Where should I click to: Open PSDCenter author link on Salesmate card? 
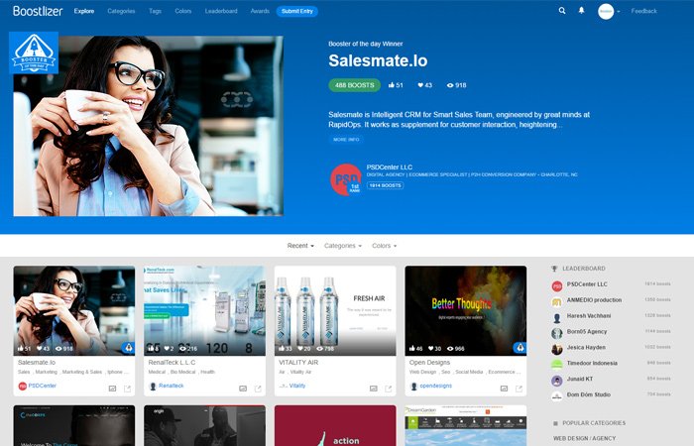pos(42,386)
